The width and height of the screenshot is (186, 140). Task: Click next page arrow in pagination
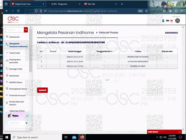[x=113, y=80]
